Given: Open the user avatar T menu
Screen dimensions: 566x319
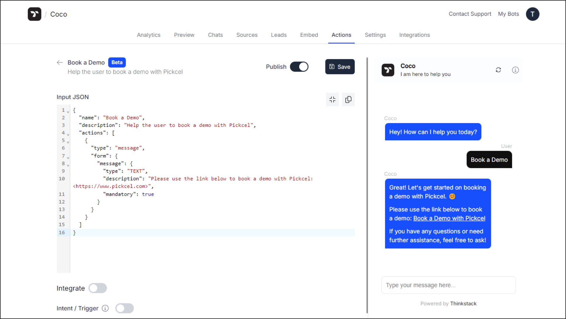Looking at the screenshot, I should click(x=532, y=14).
